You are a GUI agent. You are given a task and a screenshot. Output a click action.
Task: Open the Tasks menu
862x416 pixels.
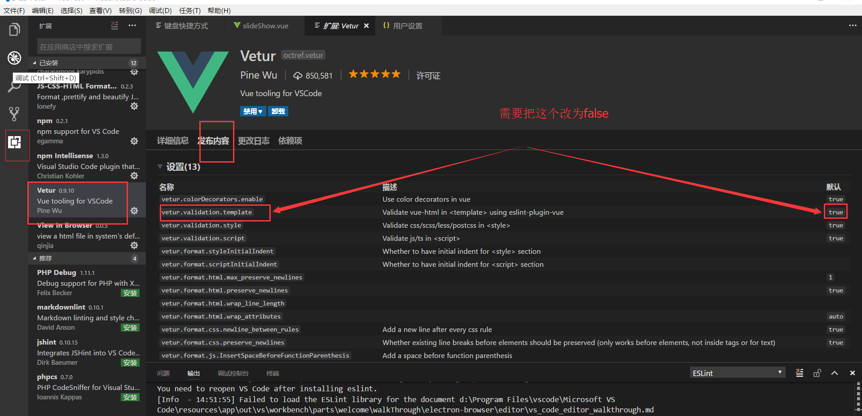tap(190, 10)
